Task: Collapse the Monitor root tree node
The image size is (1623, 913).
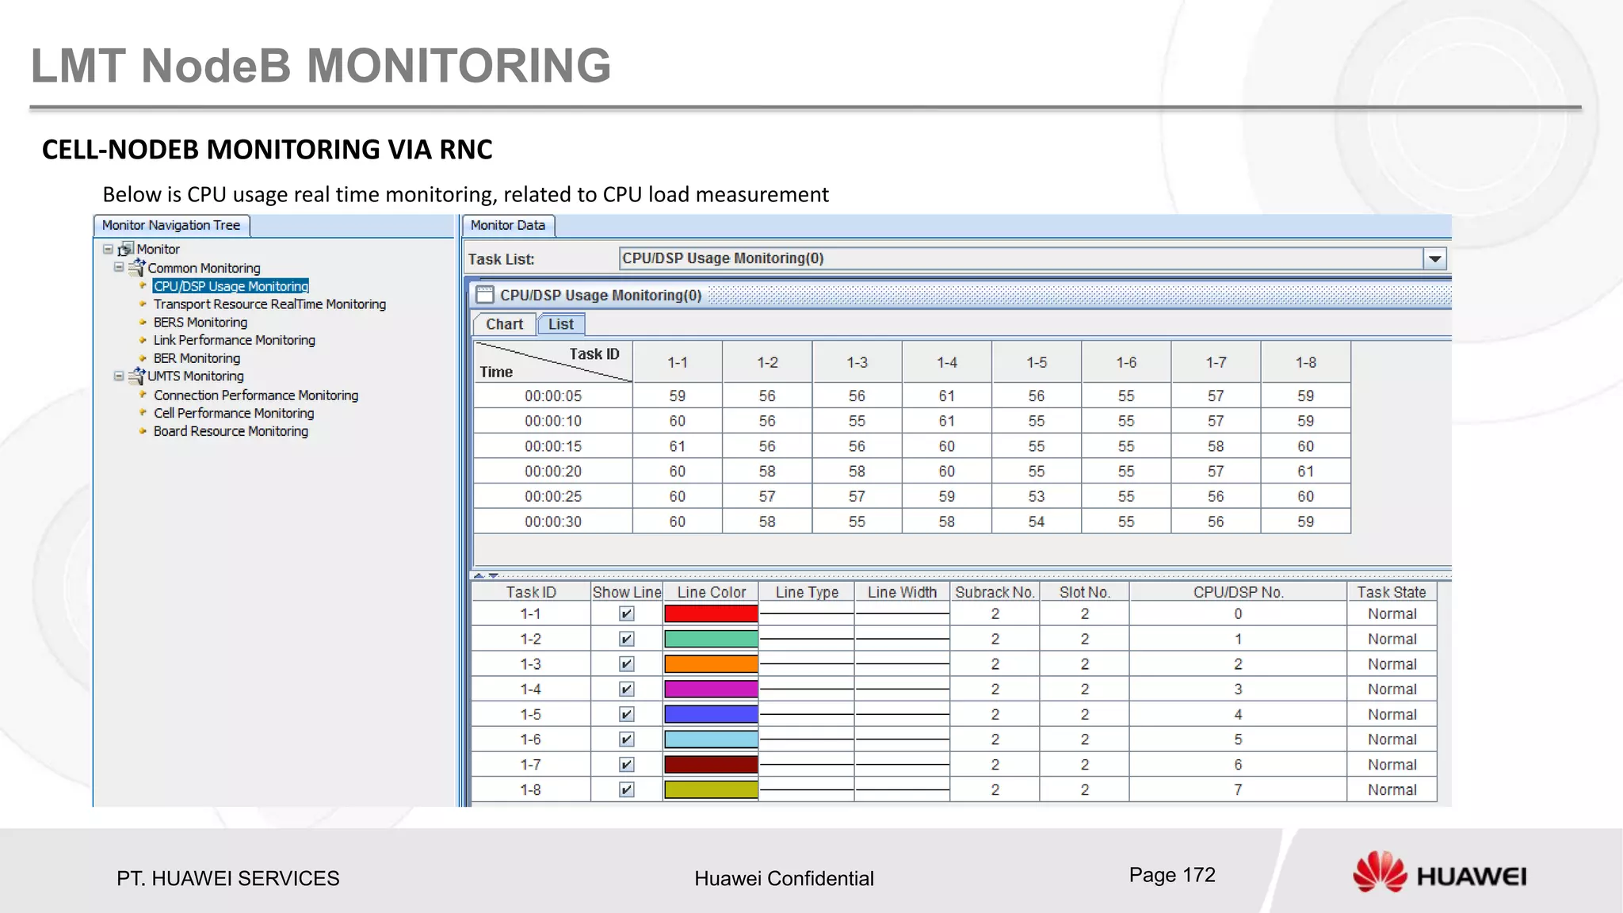Action: click(x=108, y=249)
